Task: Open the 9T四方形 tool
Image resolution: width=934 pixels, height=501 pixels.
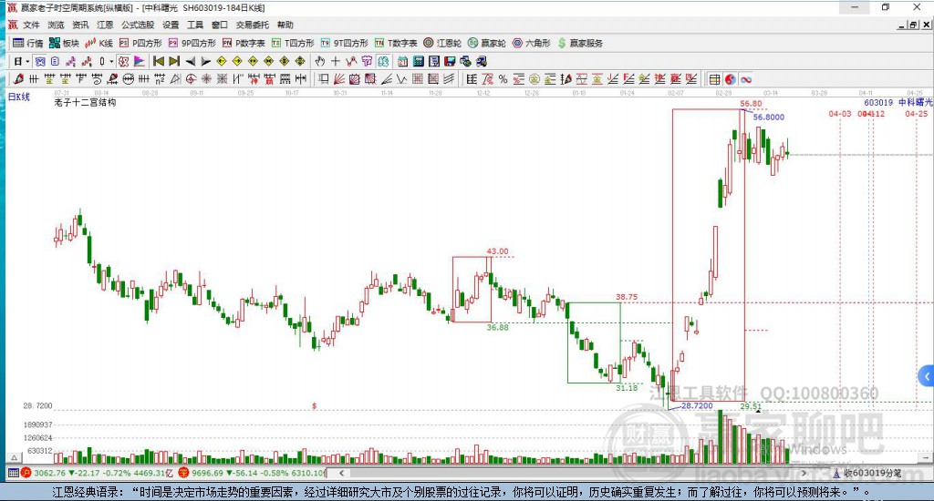Action: click(x=344, y=43)
